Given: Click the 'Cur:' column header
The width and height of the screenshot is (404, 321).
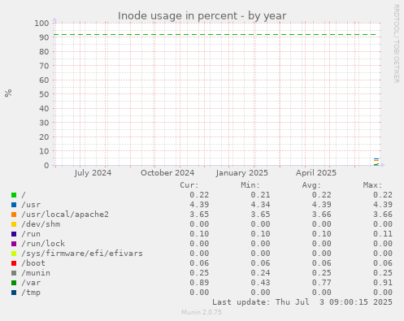Looking at the screenshot, I should click(x=189, y=185).
